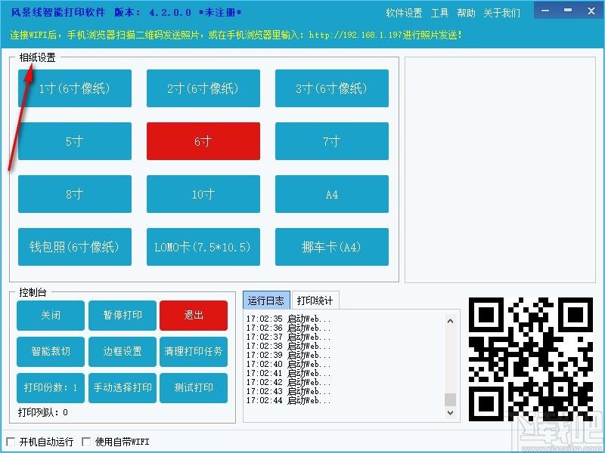
Task: Click log entry 17:02:35 启动Web...
Action: pos(289,319)
